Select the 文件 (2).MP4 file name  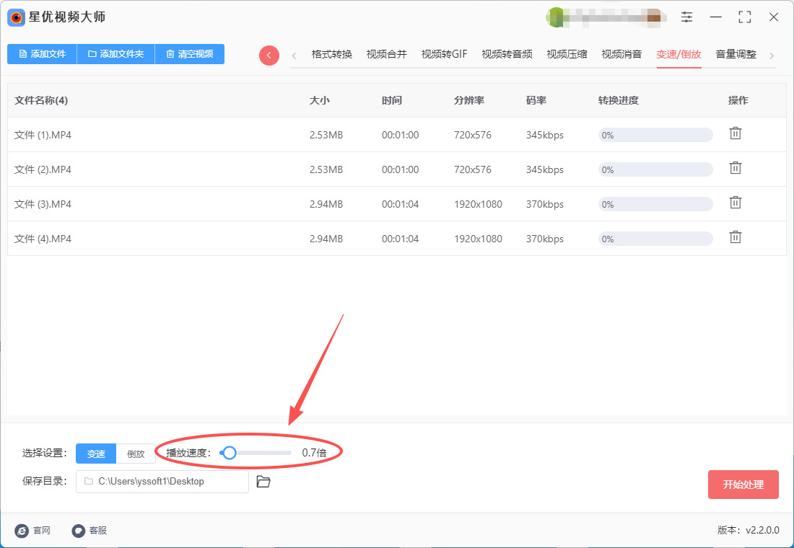(43, 169)
